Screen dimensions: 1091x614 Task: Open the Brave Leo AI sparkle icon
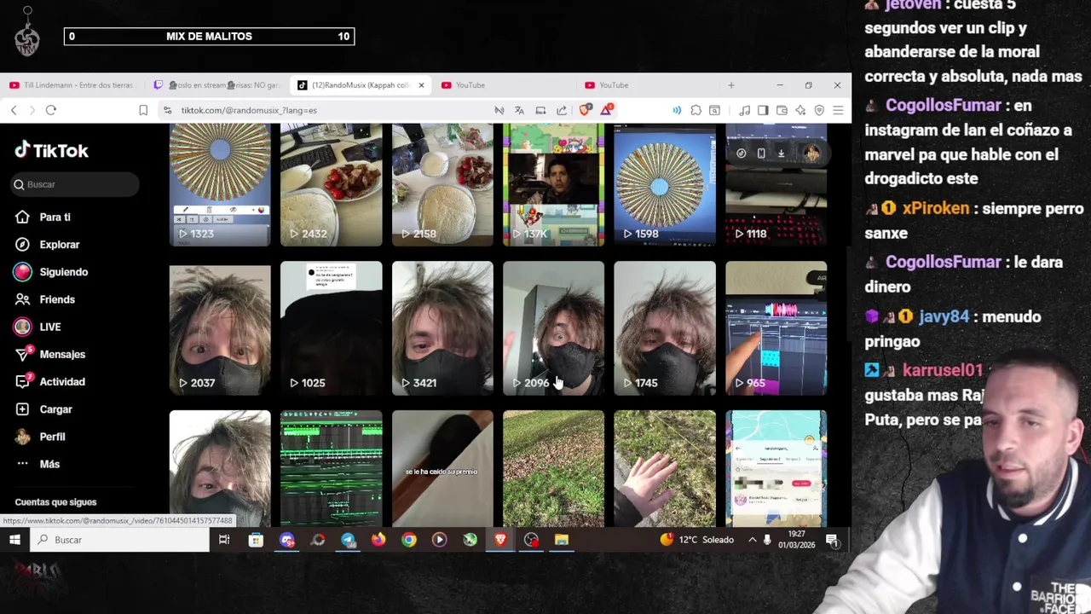(800, 110)
